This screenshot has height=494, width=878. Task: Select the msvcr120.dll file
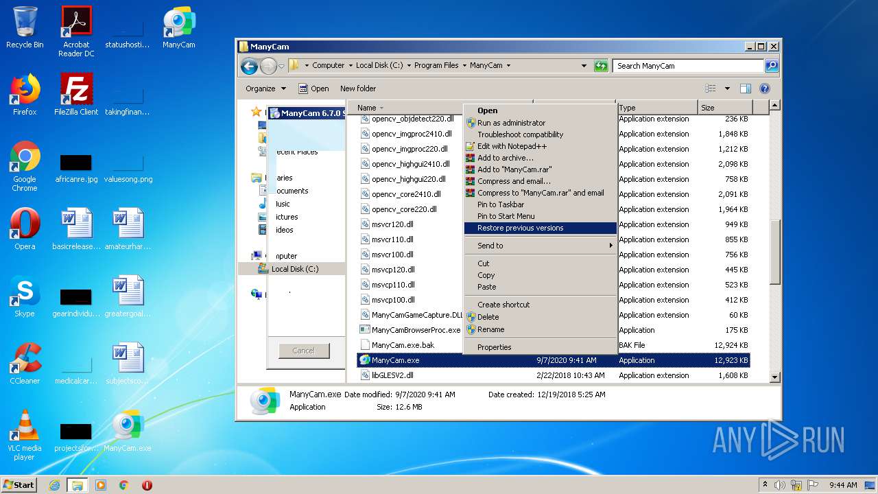(392, 224)
